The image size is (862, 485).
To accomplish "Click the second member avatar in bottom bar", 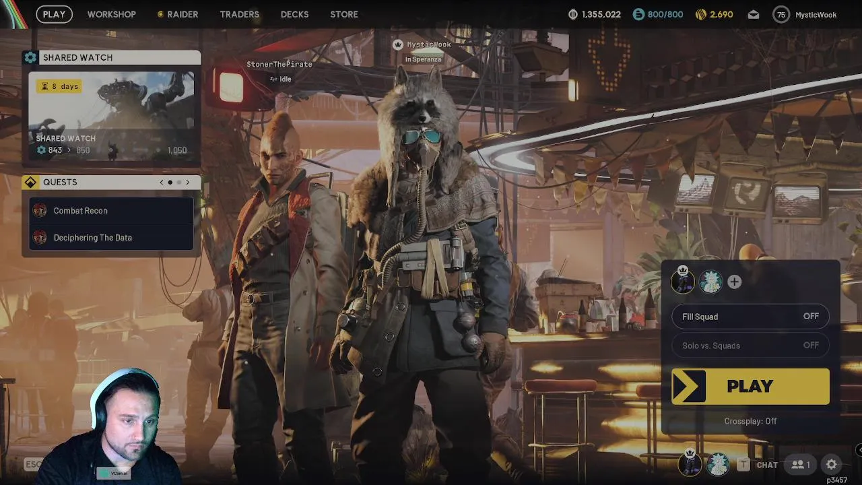I will pyautogui.click(x=718, y=464).
